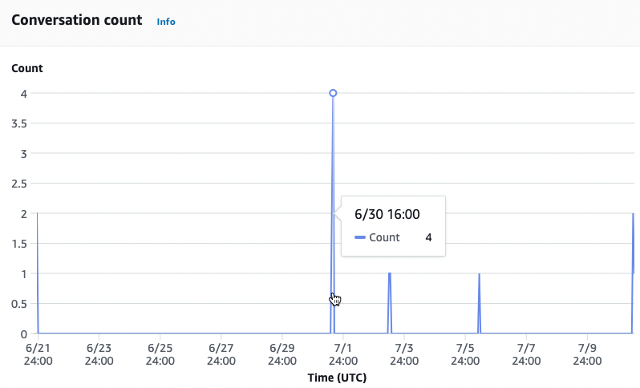640x388 pixels.
Task: Click the 7/9 24:00 x-axis label
Action: 587,354
